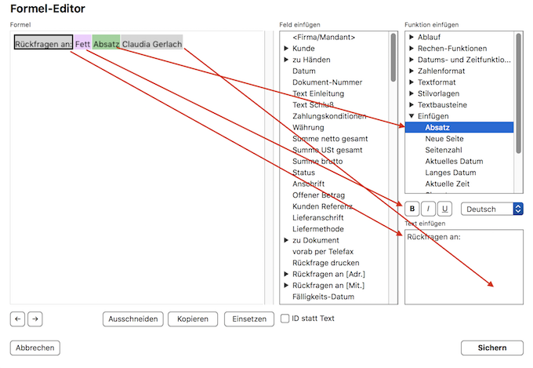The image size is (533, 368).
Task: Enable the ID statt Text checkbox
Action: pos(285,319)
